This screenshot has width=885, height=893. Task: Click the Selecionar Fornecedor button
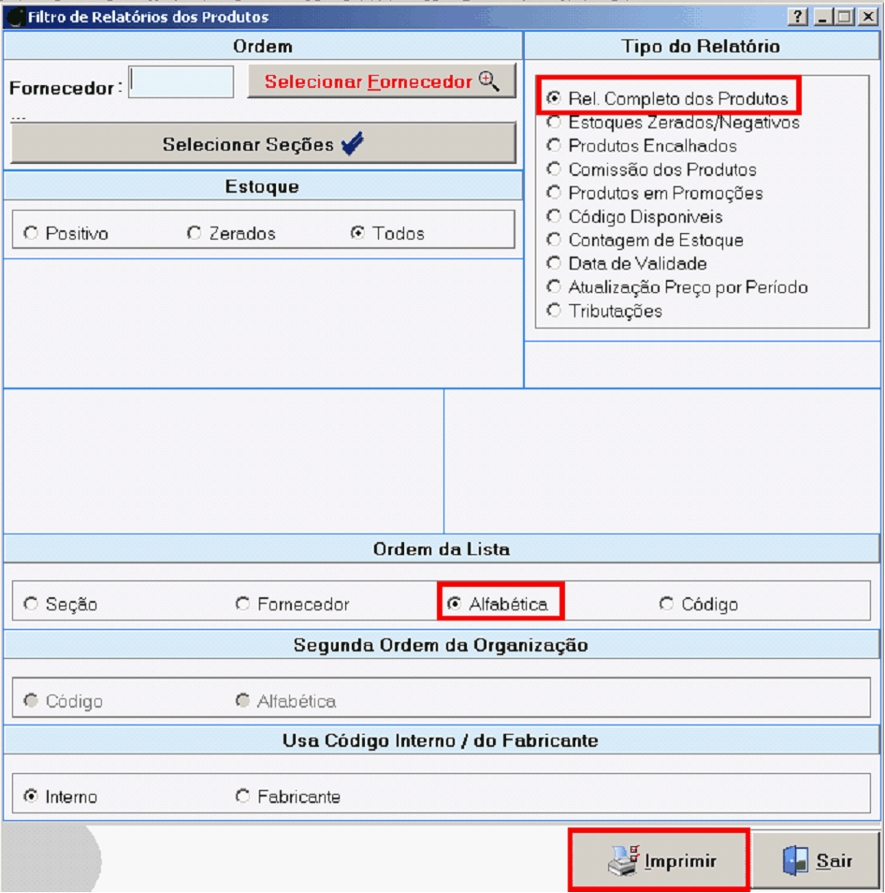point(382,81)
